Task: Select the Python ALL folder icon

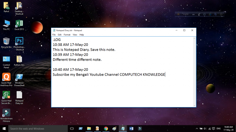Action: pos(19,61)
